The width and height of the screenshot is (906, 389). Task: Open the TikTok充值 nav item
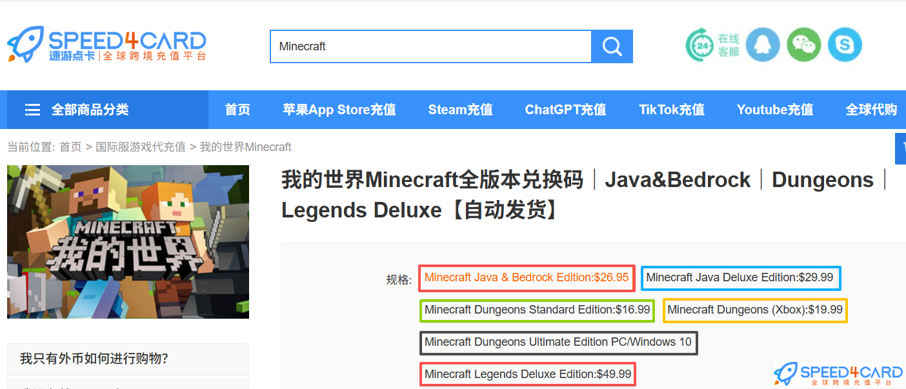(x=672, y=110)
